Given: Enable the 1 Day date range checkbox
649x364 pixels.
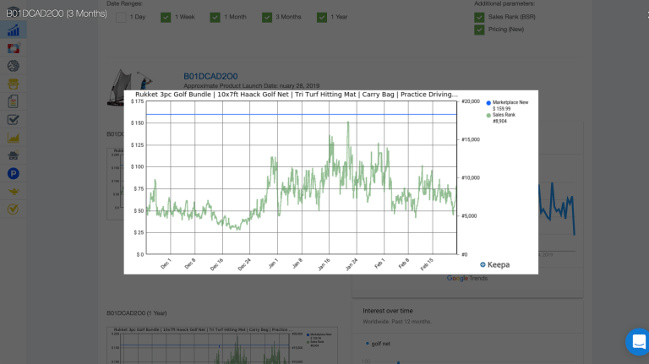Looking at the screenshot, I should pyautogui.click(x=121, y=18).
